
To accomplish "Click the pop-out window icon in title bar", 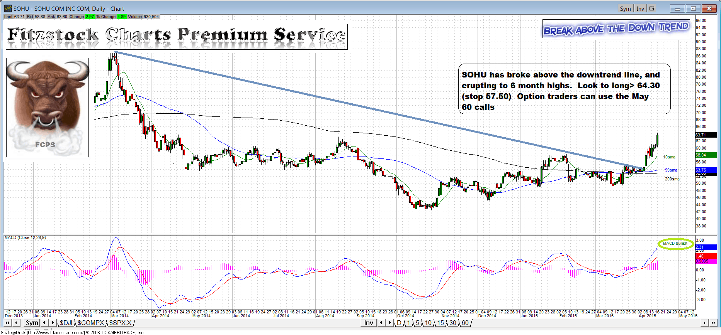I will 652,8.
